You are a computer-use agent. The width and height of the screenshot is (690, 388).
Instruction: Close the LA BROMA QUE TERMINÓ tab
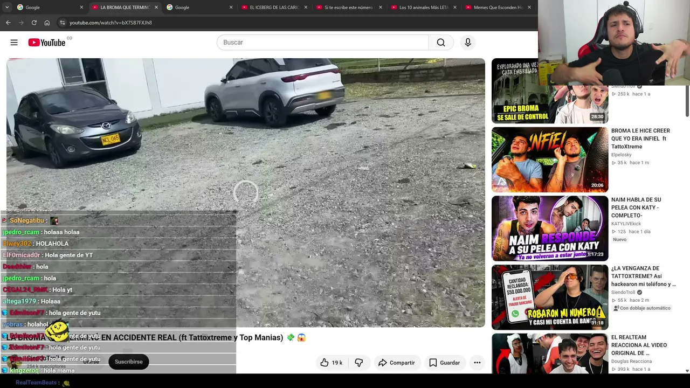(156, 8)
